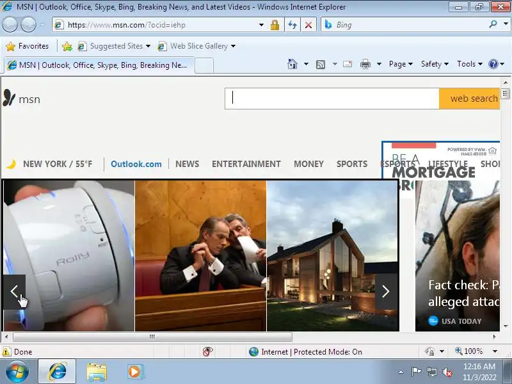Click the next slide arrow on carousel

[x=386, y=292]
